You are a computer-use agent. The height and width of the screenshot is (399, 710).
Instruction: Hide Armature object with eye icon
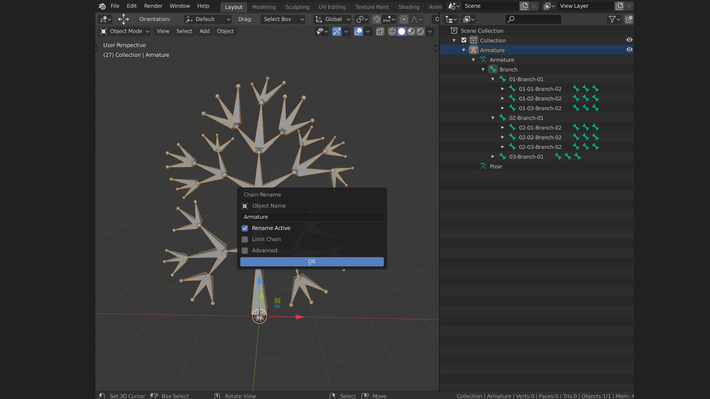[x=629, y=50]
